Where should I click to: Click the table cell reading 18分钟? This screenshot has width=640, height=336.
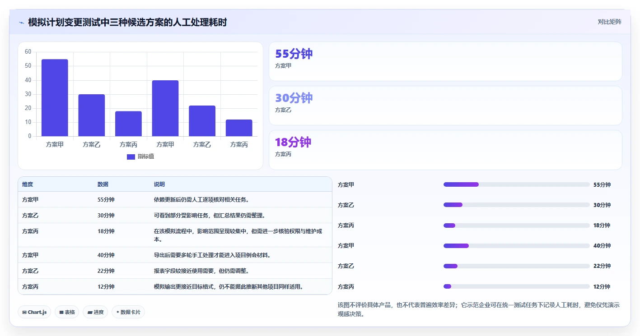click(x=106, y=231)
